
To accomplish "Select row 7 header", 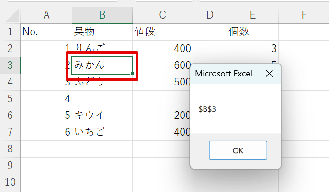I will tap(10, 132).
